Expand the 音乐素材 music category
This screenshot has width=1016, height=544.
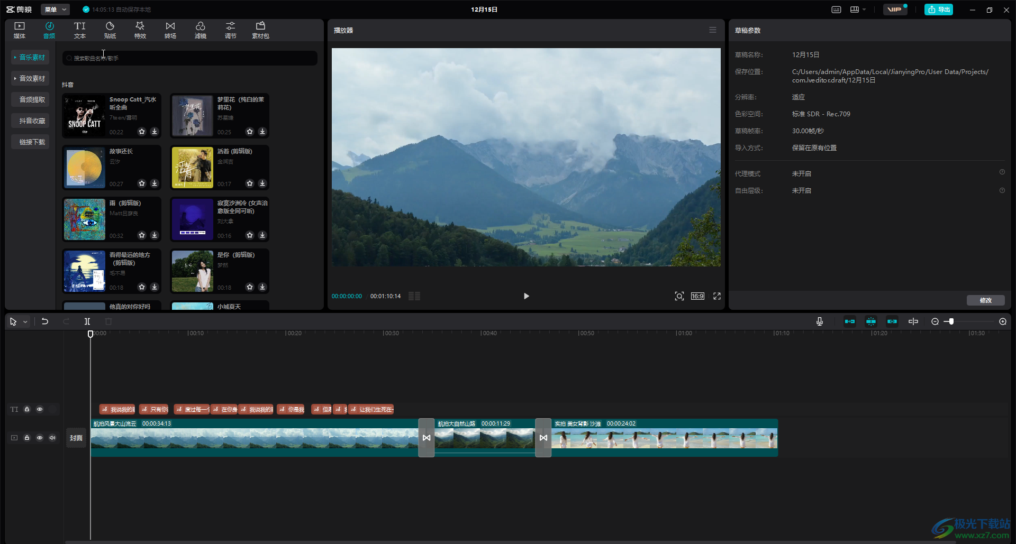[x=30, y=57]
